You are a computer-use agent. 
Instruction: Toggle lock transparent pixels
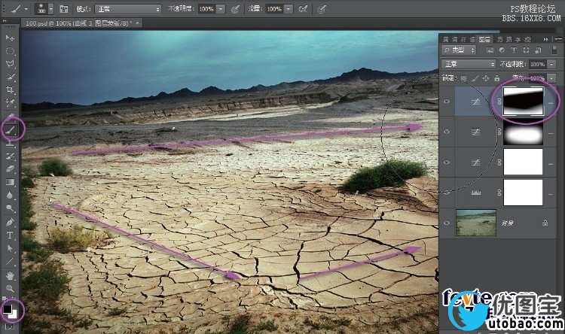tap(464, 77)
